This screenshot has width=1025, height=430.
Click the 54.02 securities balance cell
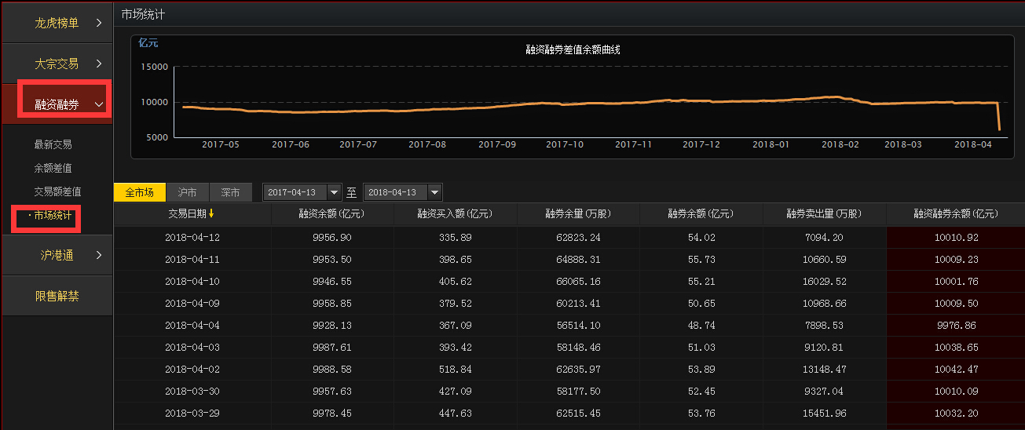click(x=701, y=237)
